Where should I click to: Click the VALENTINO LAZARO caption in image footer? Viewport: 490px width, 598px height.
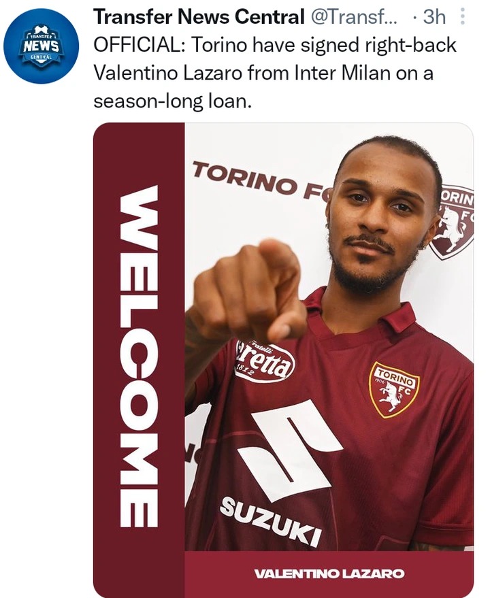pyautogui.click(x=329, y=574)
